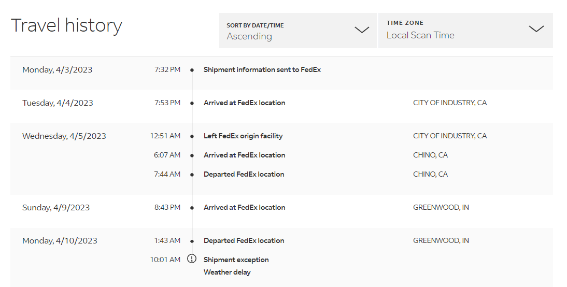Click the chevron beside Ascending
This screenshot has height=287, width=567.
pyautogui.click(x=361, y=30)
